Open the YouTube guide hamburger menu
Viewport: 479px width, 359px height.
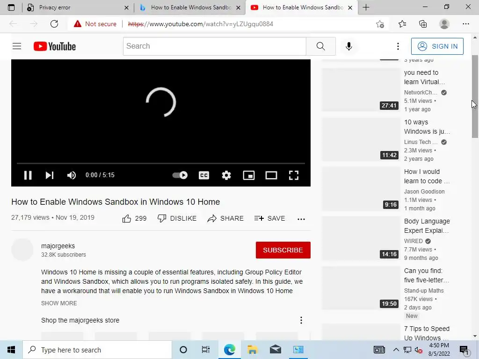pos(17,46)
